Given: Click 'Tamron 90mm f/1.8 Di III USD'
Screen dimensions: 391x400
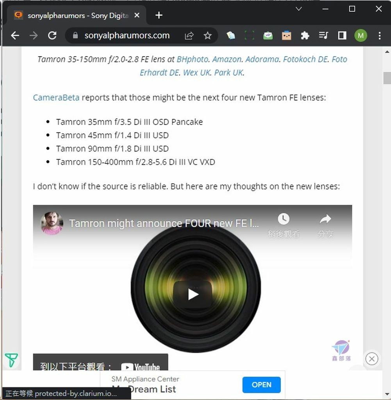Looking at the screenshot, I should click(x=112, y=148).
